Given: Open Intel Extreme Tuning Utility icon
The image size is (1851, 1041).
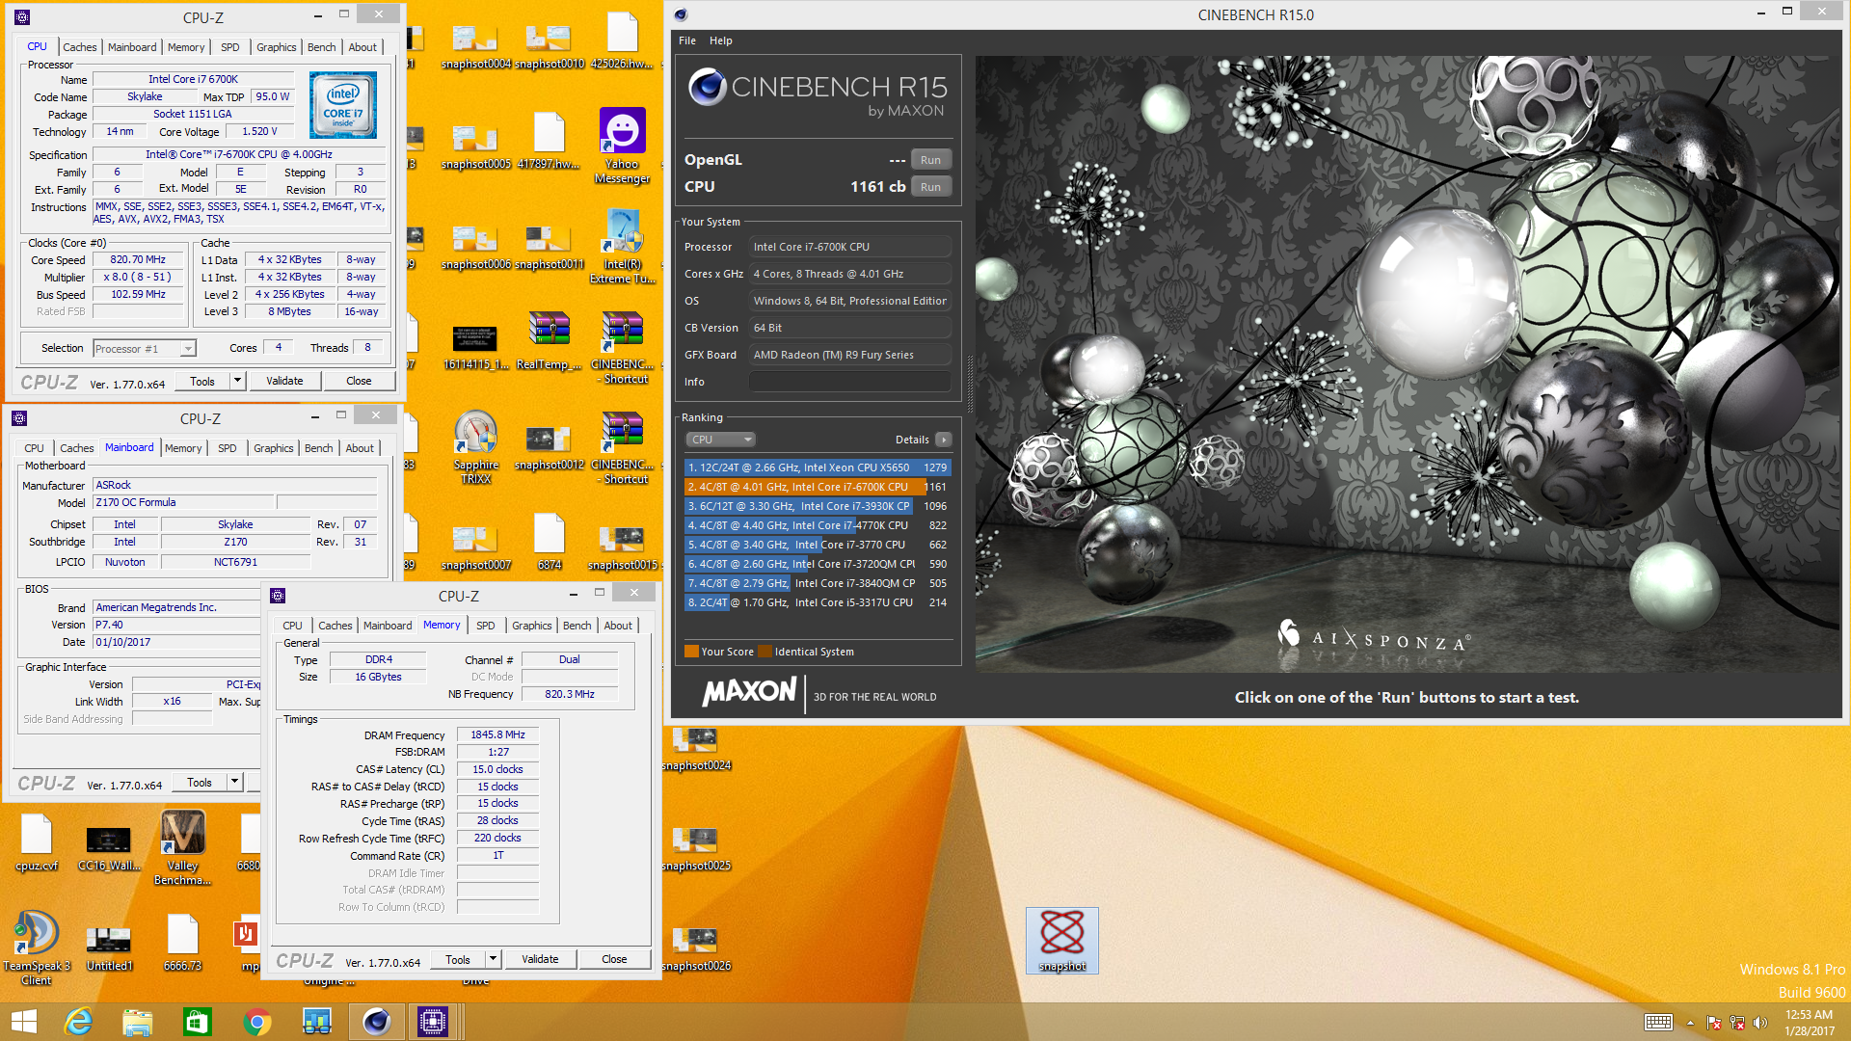Looking at the screenshot, I should 622,246.
